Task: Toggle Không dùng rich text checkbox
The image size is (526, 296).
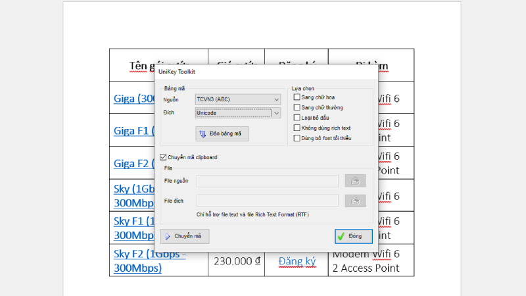Action: (x=297, y=128)
